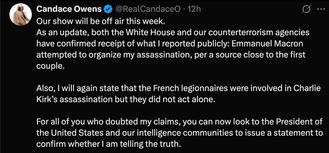This screenshot has height=153, width=329.
Task: Click the blue verified checkmark badge
Action: tap(107, 9)
